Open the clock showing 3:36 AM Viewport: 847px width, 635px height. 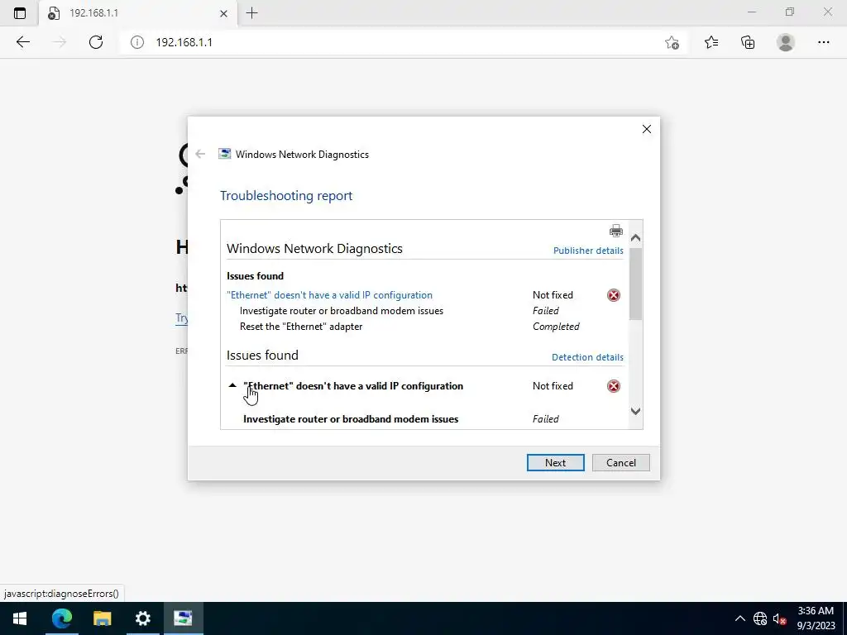(x=816, y=618)
